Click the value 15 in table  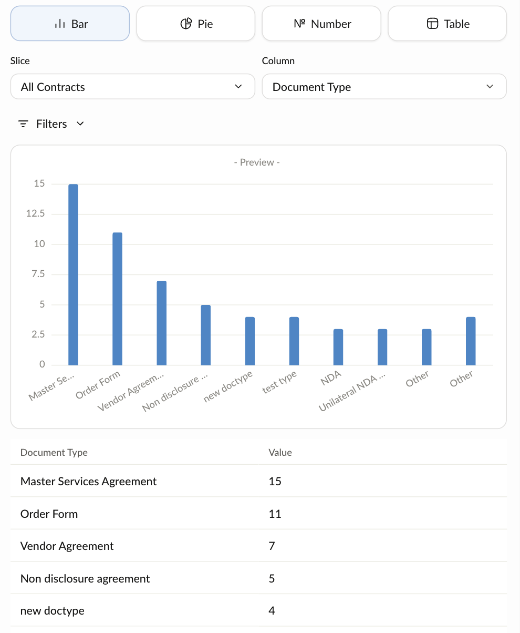click(275, 481)
